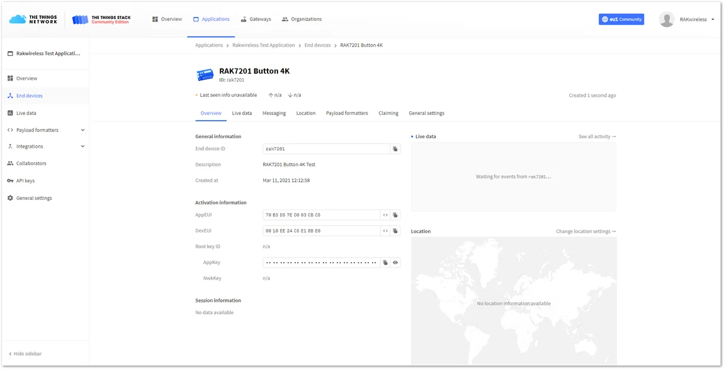Click End device ID field rak7201
The height and width of the screenshot is (369, 724).
click(x=326, y=149)
